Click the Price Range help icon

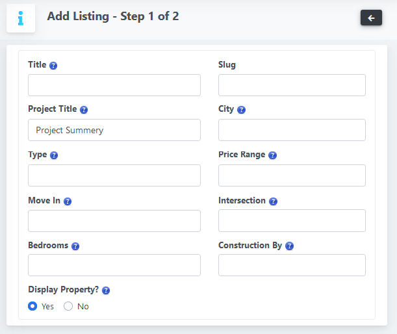[272, 155]
